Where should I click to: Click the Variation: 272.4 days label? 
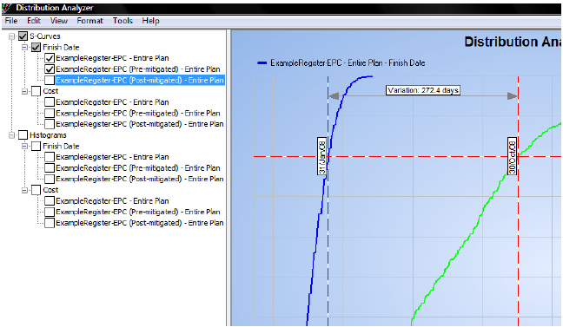point(423,90)
